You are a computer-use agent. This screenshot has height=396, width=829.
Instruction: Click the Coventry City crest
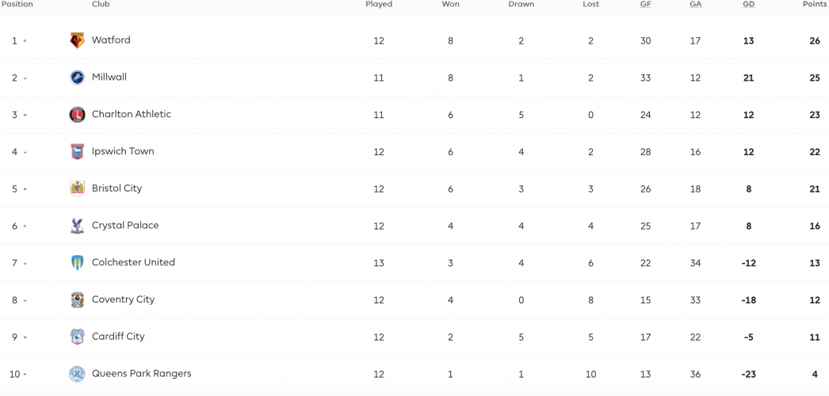tap(77, 300)
